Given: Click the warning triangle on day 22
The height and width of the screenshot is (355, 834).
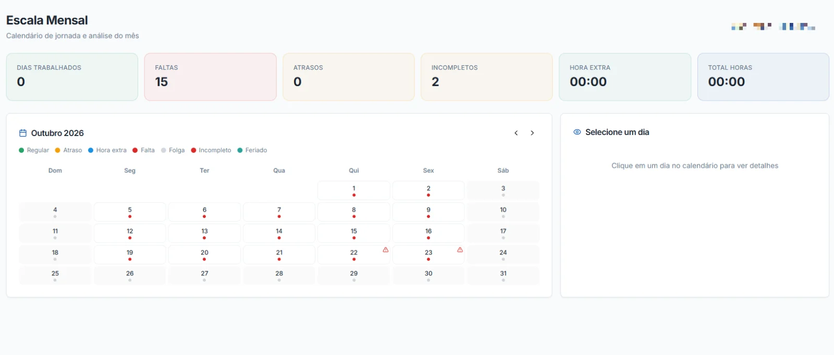Looking at the screenshot, I should [x=386, y=250].
